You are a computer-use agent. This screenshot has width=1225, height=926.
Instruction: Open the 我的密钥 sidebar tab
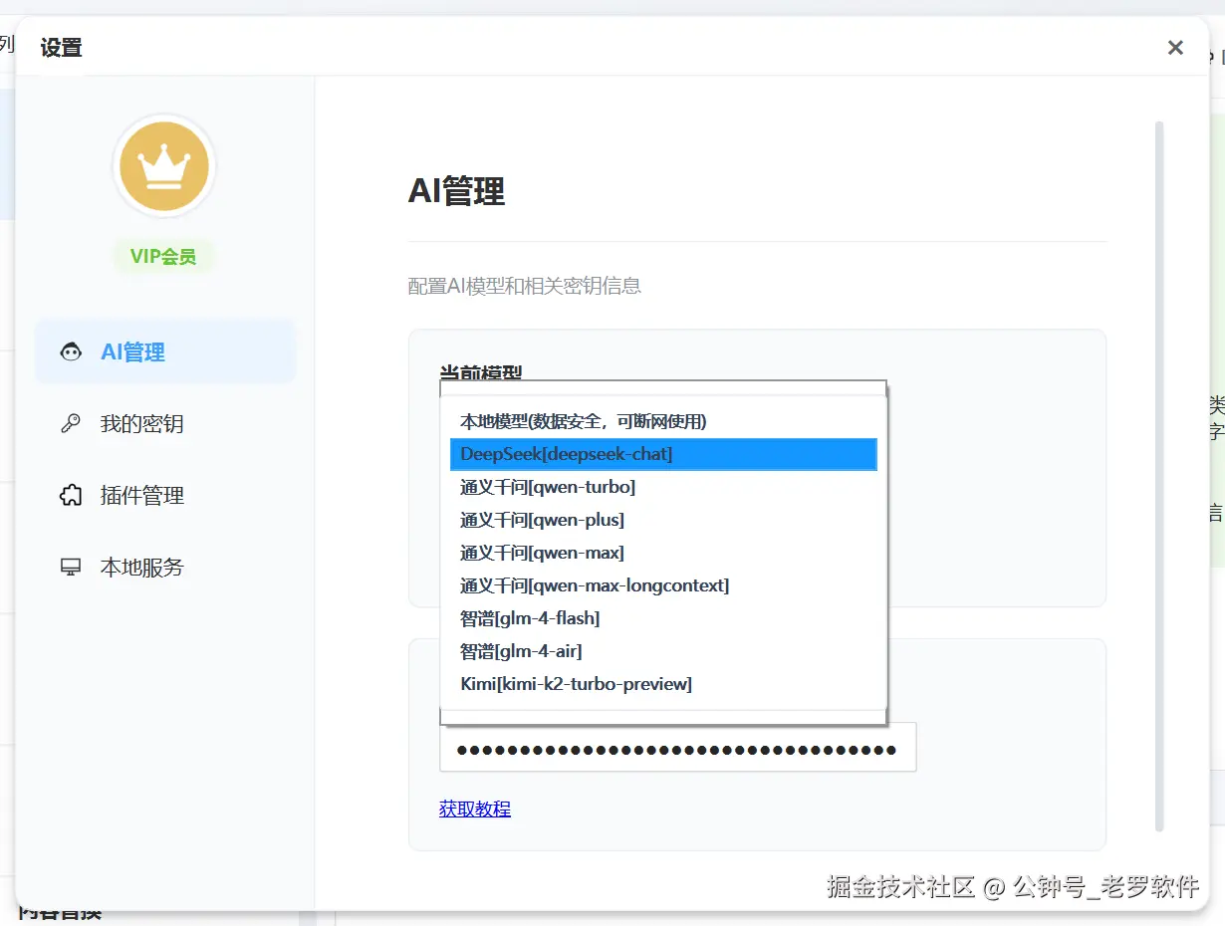pyautogui.click(x=165, y=424)
